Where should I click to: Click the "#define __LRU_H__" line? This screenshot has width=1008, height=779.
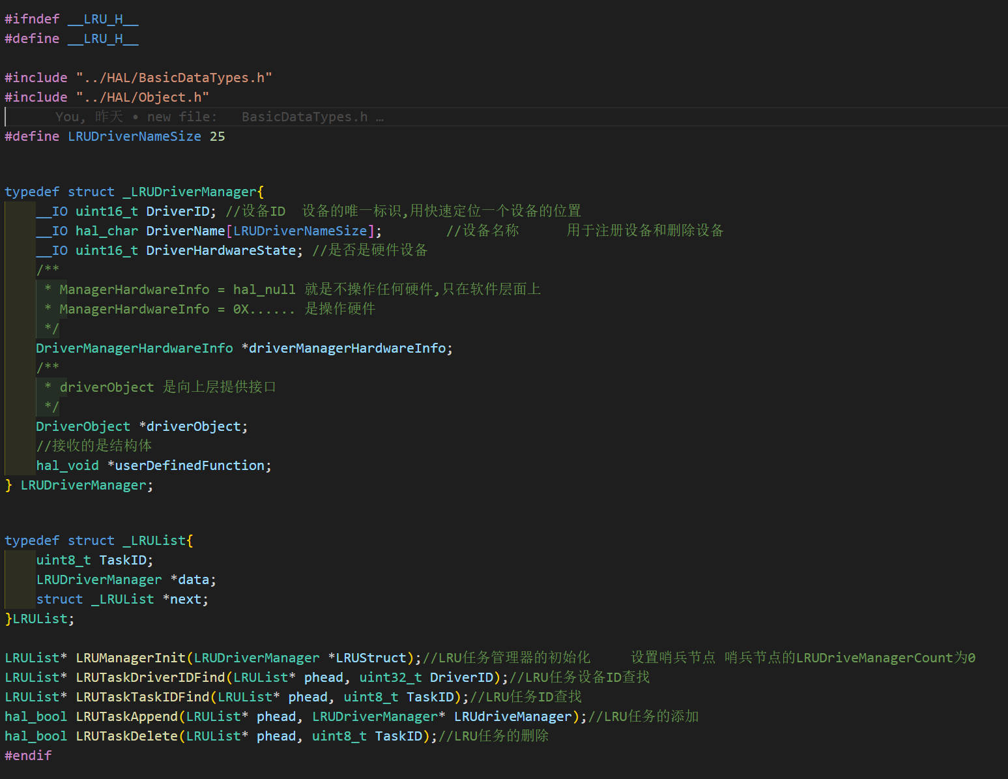click(72, 38)
